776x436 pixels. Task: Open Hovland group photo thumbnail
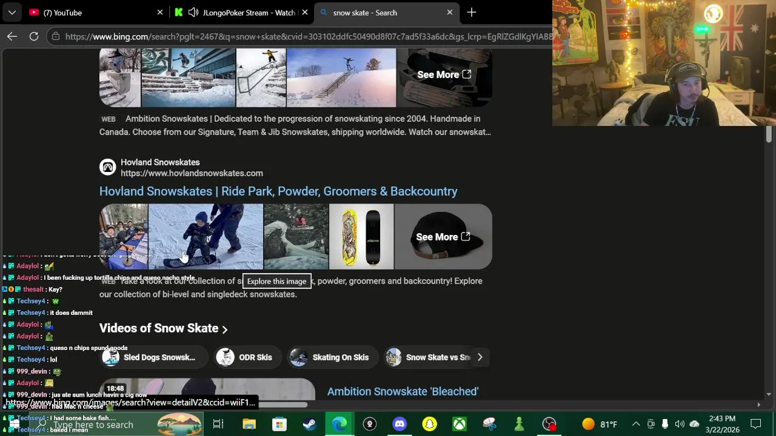click(x=123, y=236)
